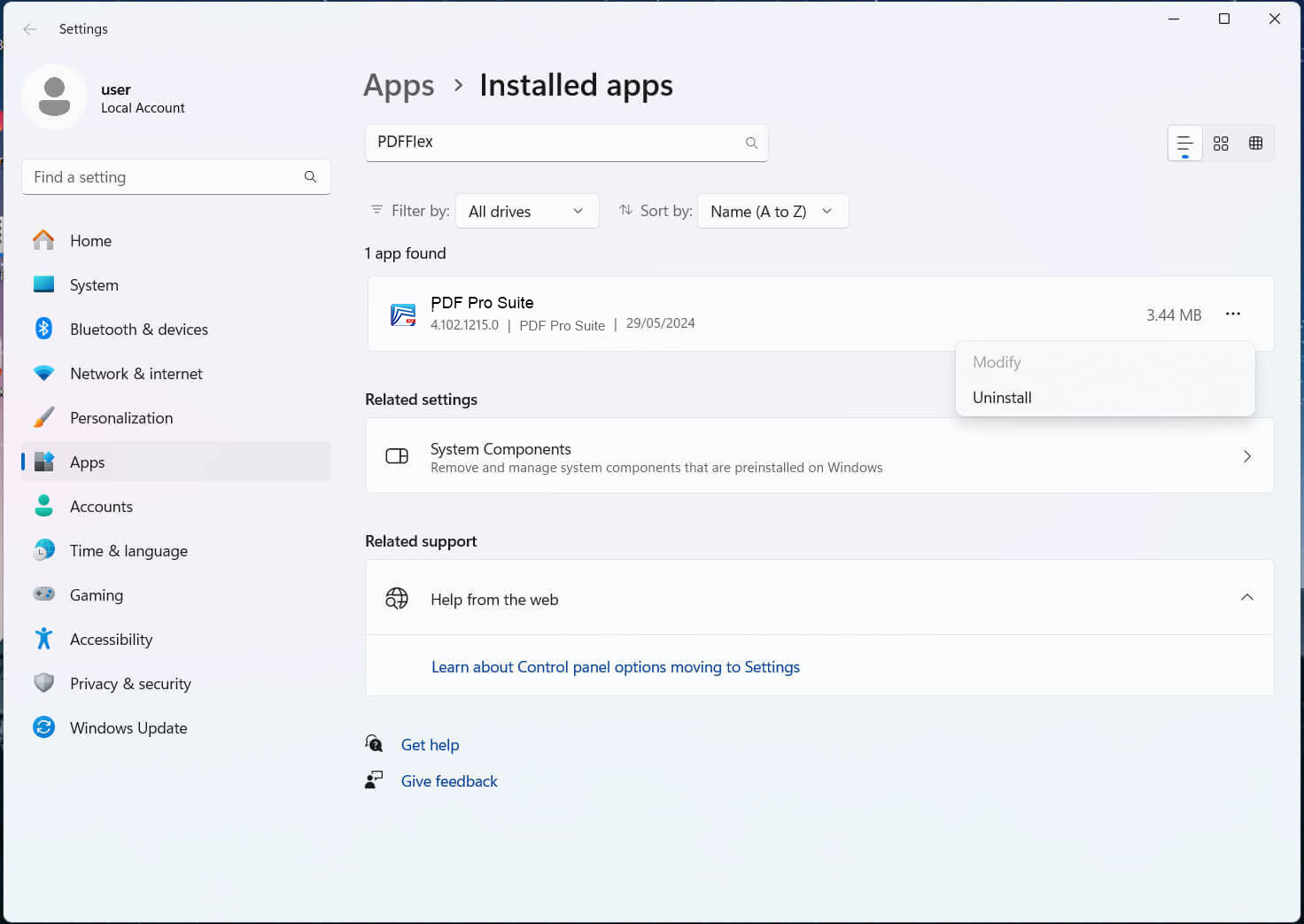
Task: Click the Give feedback icon
Action: [374, 780]
